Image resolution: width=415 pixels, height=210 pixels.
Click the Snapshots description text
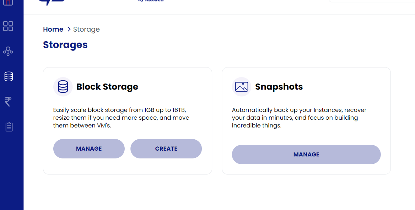pyautogui.click(x=299, y=118)
